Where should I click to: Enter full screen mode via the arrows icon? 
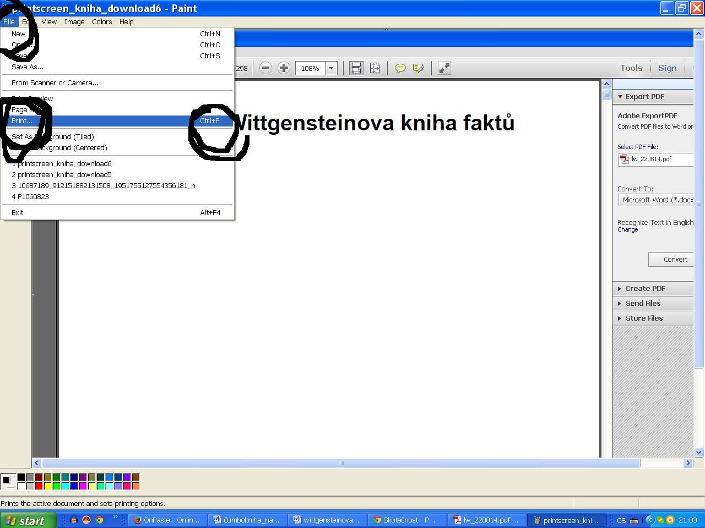(x=444, y=68)
